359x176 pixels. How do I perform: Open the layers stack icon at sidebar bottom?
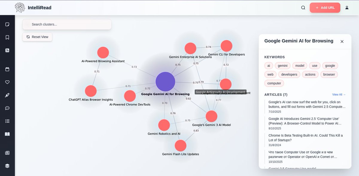[x=7, y=166]
